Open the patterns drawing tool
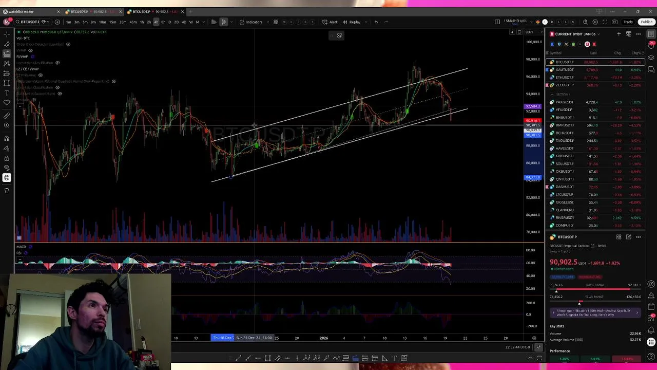 coord(7,63)
